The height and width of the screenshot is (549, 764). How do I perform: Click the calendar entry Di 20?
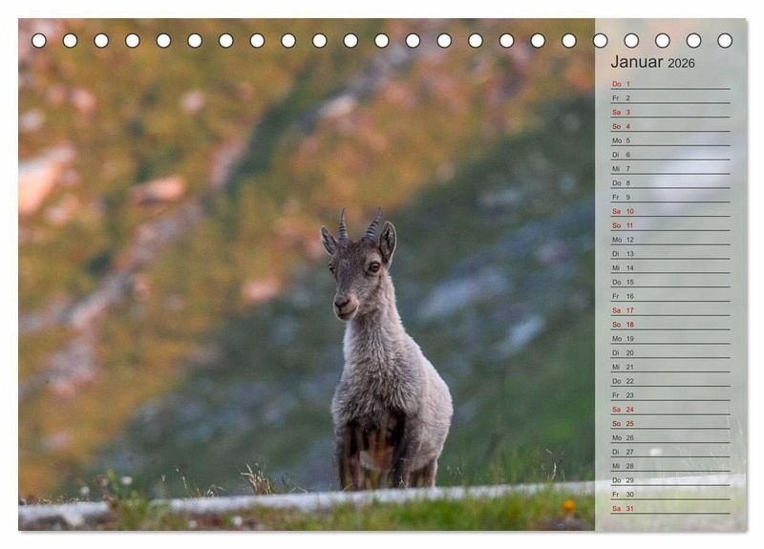[x=623, y=352]
